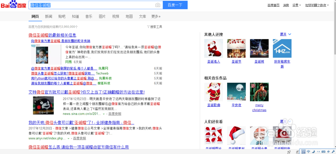This screenshot has width=336, height=154.
Task: Click the Baidu logo
Action: [13, 5]
